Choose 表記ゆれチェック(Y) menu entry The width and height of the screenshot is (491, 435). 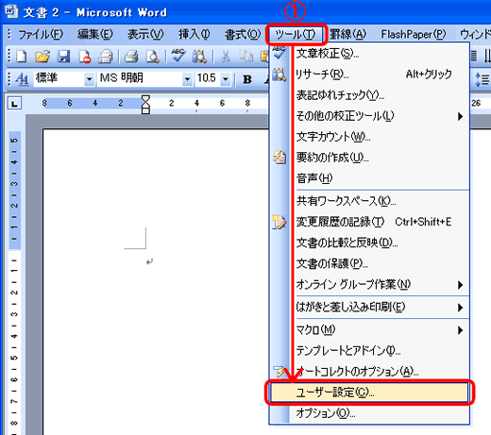369,95
